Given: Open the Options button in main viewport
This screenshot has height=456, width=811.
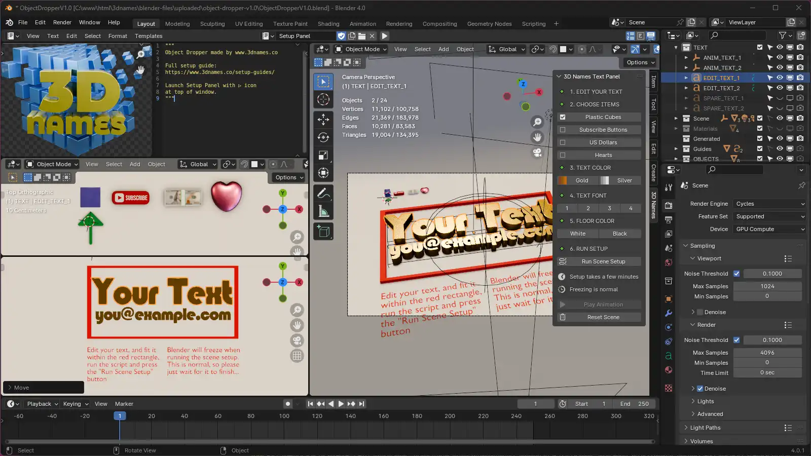Looking at the screenshot, I should [640, 62].
